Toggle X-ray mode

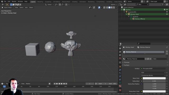click(104, 7)
